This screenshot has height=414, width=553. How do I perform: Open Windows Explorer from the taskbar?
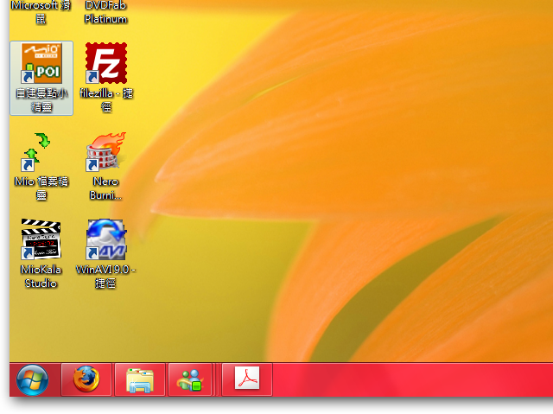tap(140, 379)
